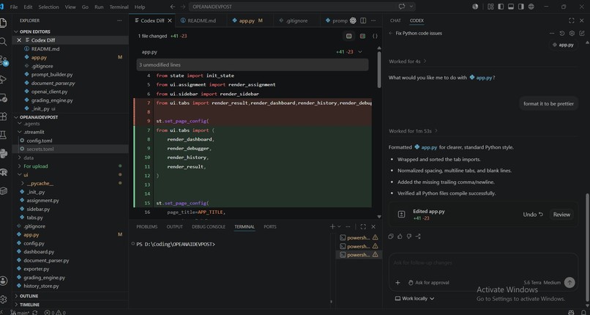
Task: Open the Terminal menu
Action: 119,7
